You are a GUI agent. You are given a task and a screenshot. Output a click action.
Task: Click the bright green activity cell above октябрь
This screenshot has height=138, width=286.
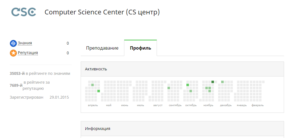tap(188, 85)
